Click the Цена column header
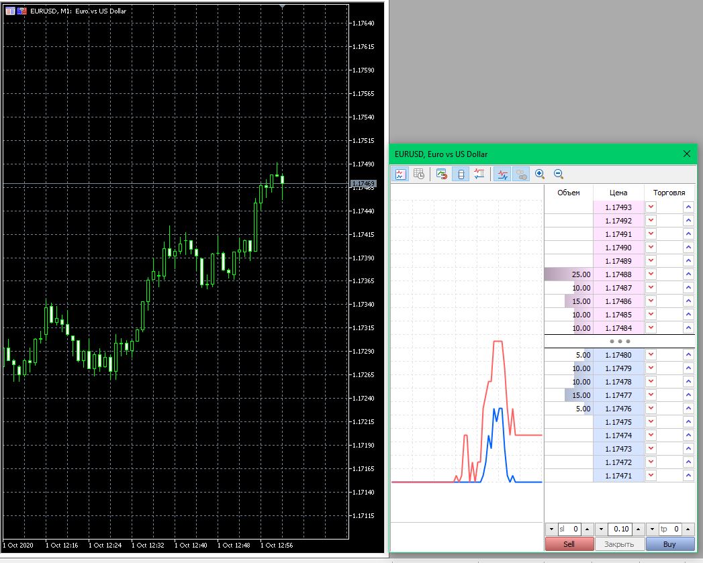 click(618, 193)
